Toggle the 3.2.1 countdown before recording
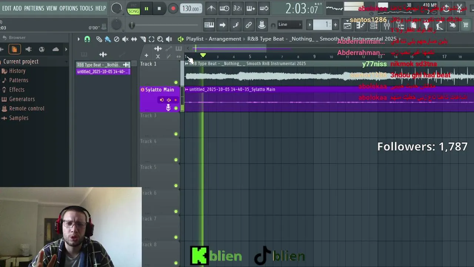The width and height of the screenshot is (474, 267). pos(237,9)
